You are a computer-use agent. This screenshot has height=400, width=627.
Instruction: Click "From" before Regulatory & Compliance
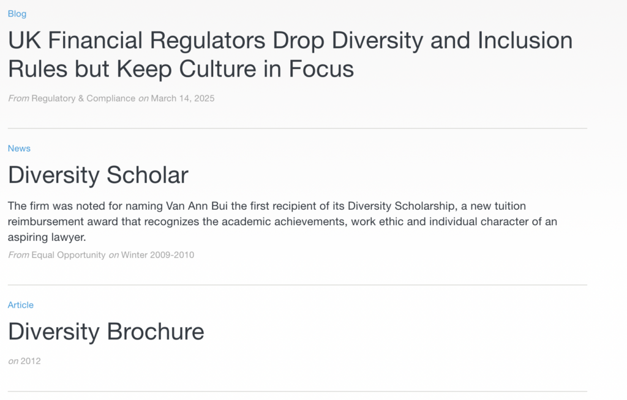(19, 98)
